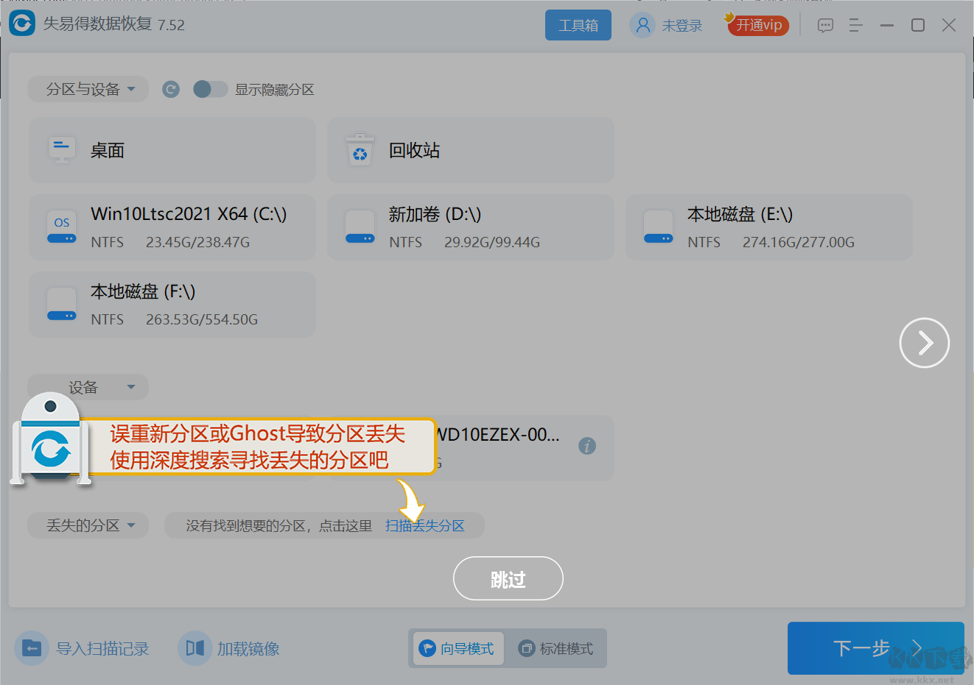The height and width of the screenshot is (685, 974).
Task: Expand the 分区与设备 dropdown
Action: tap(88, 89)
